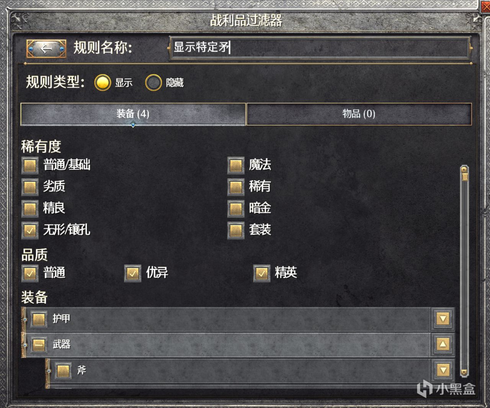Select the 隐藏 rule type radio button
The image size is (490, 408).
[154, 82]
